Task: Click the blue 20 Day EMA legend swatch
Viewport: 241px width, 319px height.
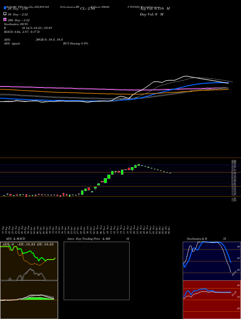Action: (x=5, y=8)
